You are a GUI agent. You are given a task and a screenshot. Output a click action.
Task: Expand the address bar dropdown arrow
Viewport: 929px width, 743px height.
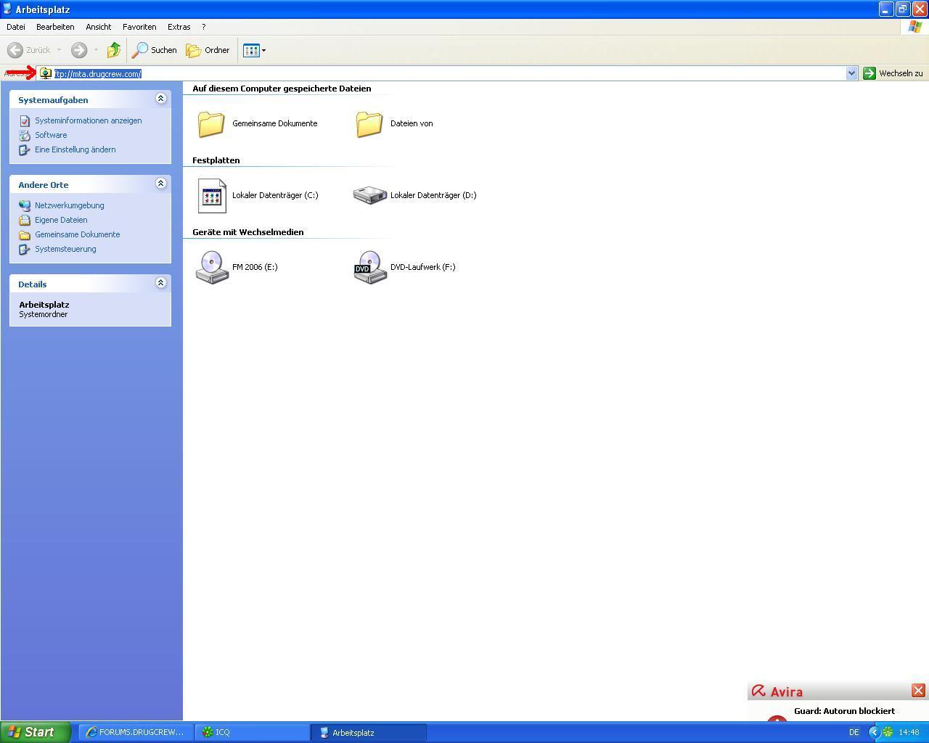point(851,73)
